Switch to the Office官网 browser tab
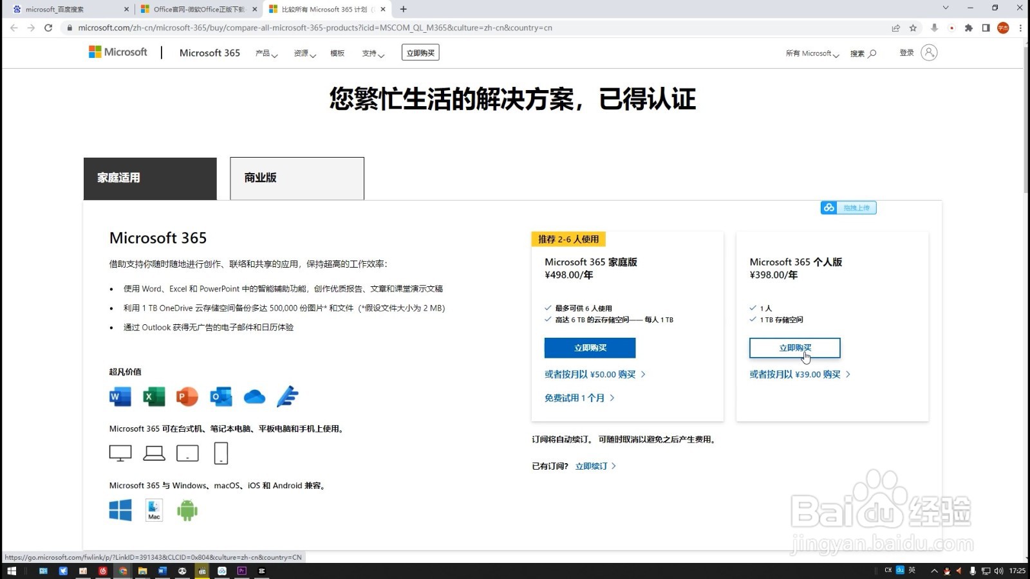Screen dimensions: 1030x579 click(x=198, y=9)
